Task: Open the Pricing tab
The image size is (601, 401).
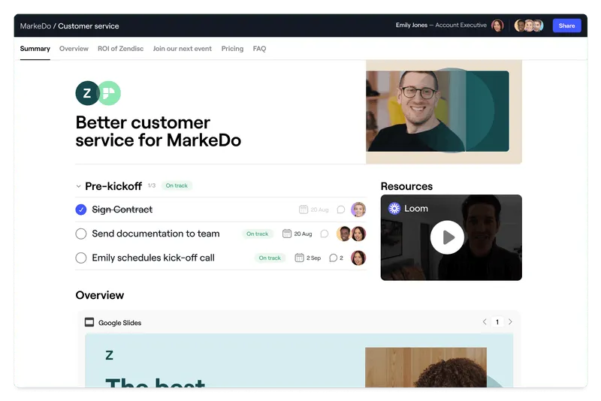Action: (x=232, y=49)
